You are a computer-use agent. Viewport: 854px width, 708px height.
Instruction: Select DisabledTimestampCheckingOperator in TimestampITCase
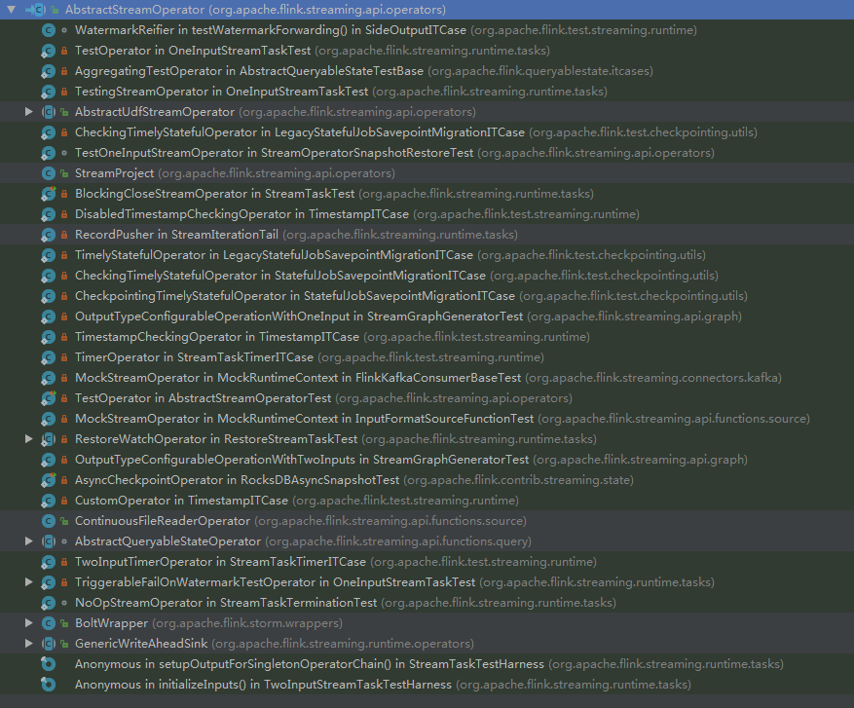click(427, 214)
